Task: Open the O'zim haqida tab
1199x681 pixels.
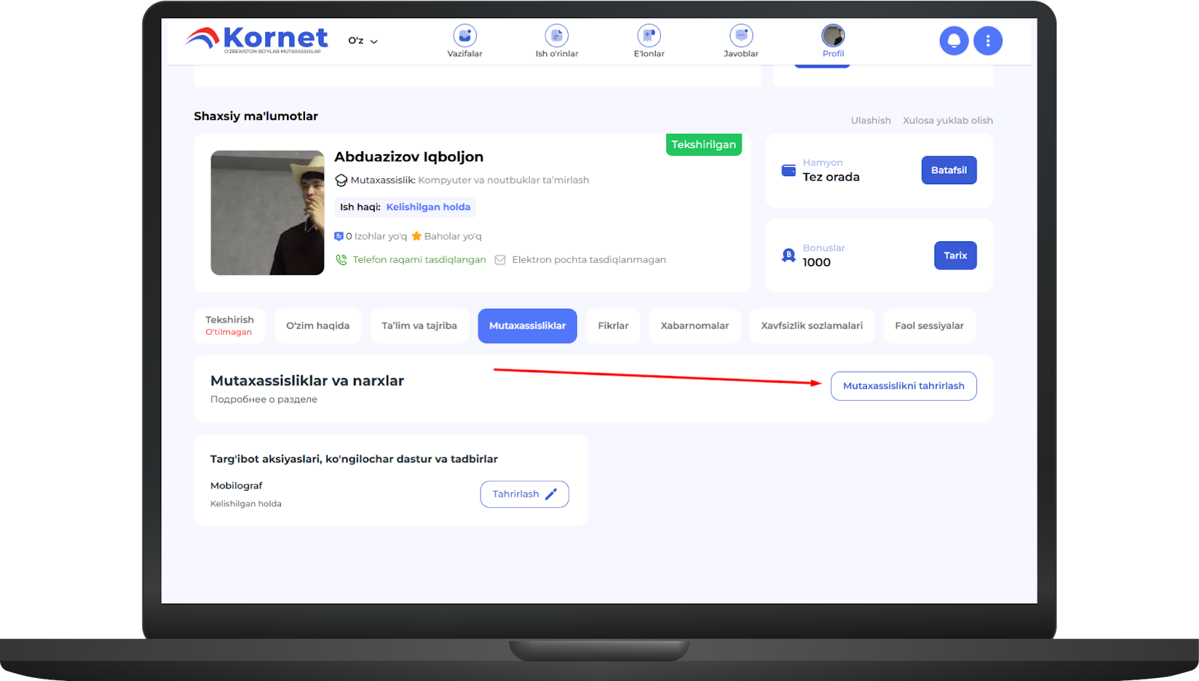Action: pyautogui.click(x=318, y=326)
